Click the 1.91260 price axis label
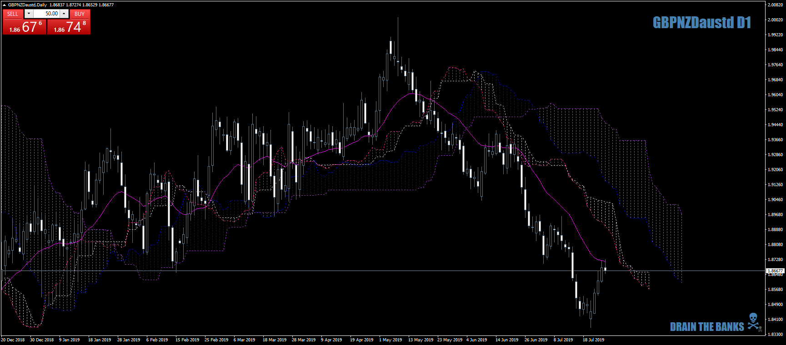Image resolution: width=786 pixels, height=345 pixels. tap(775, 184)
